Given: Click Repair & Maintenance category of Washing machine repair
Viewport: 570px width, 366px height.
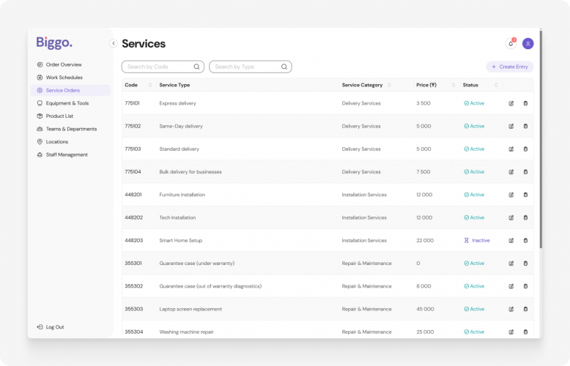Looking at the screenshot, I should [367, 332].
